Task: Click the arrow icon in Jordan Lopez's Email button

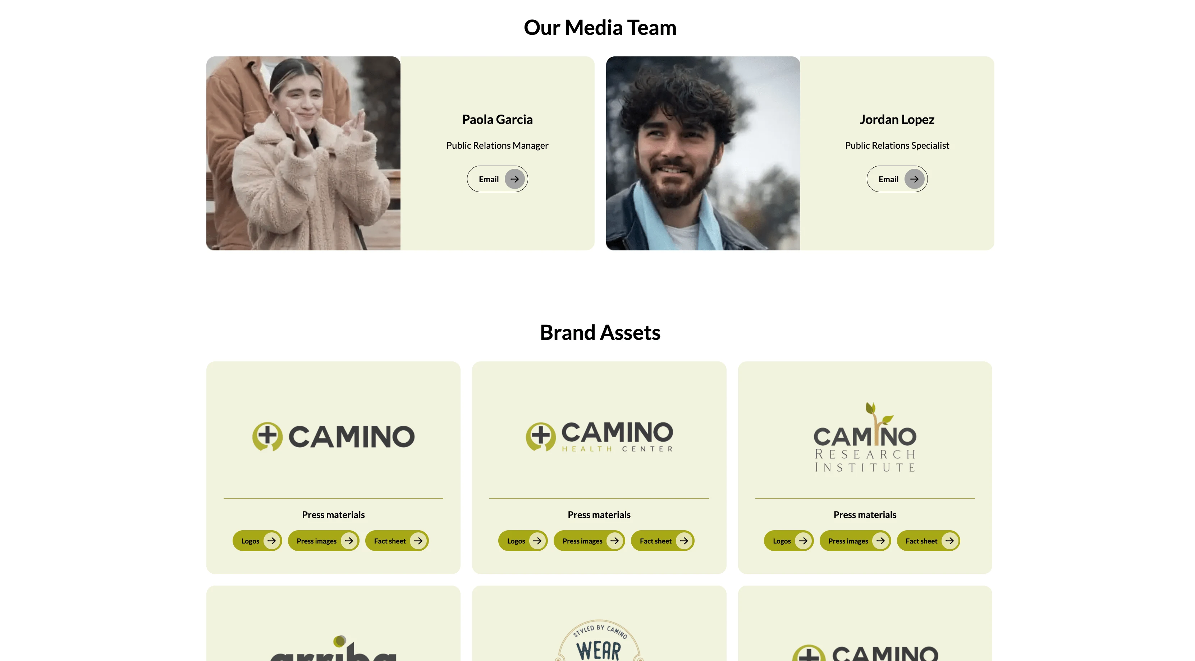Action: (x=914, y=179)
